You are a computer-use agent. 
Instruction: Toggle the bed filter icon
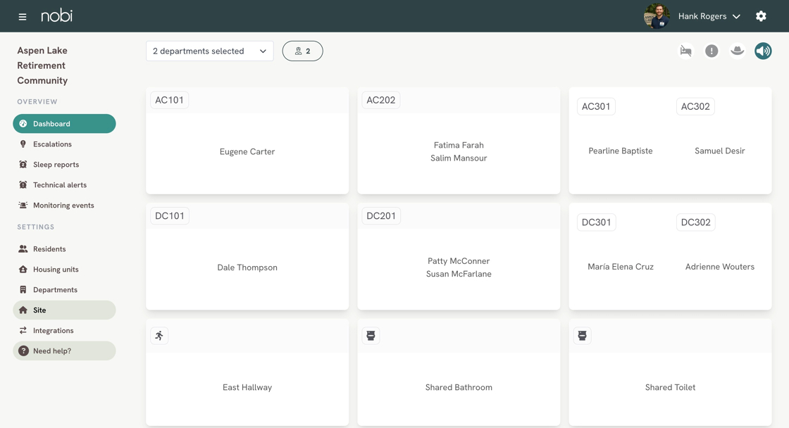686,51
